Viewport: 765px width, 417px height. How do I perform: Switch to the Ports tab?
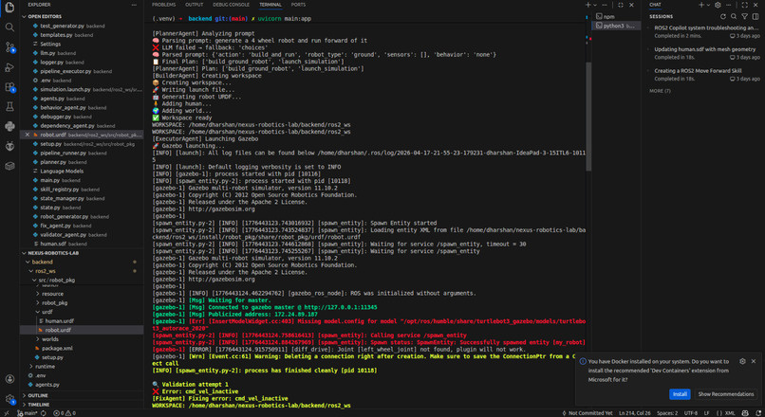point(298,5)
